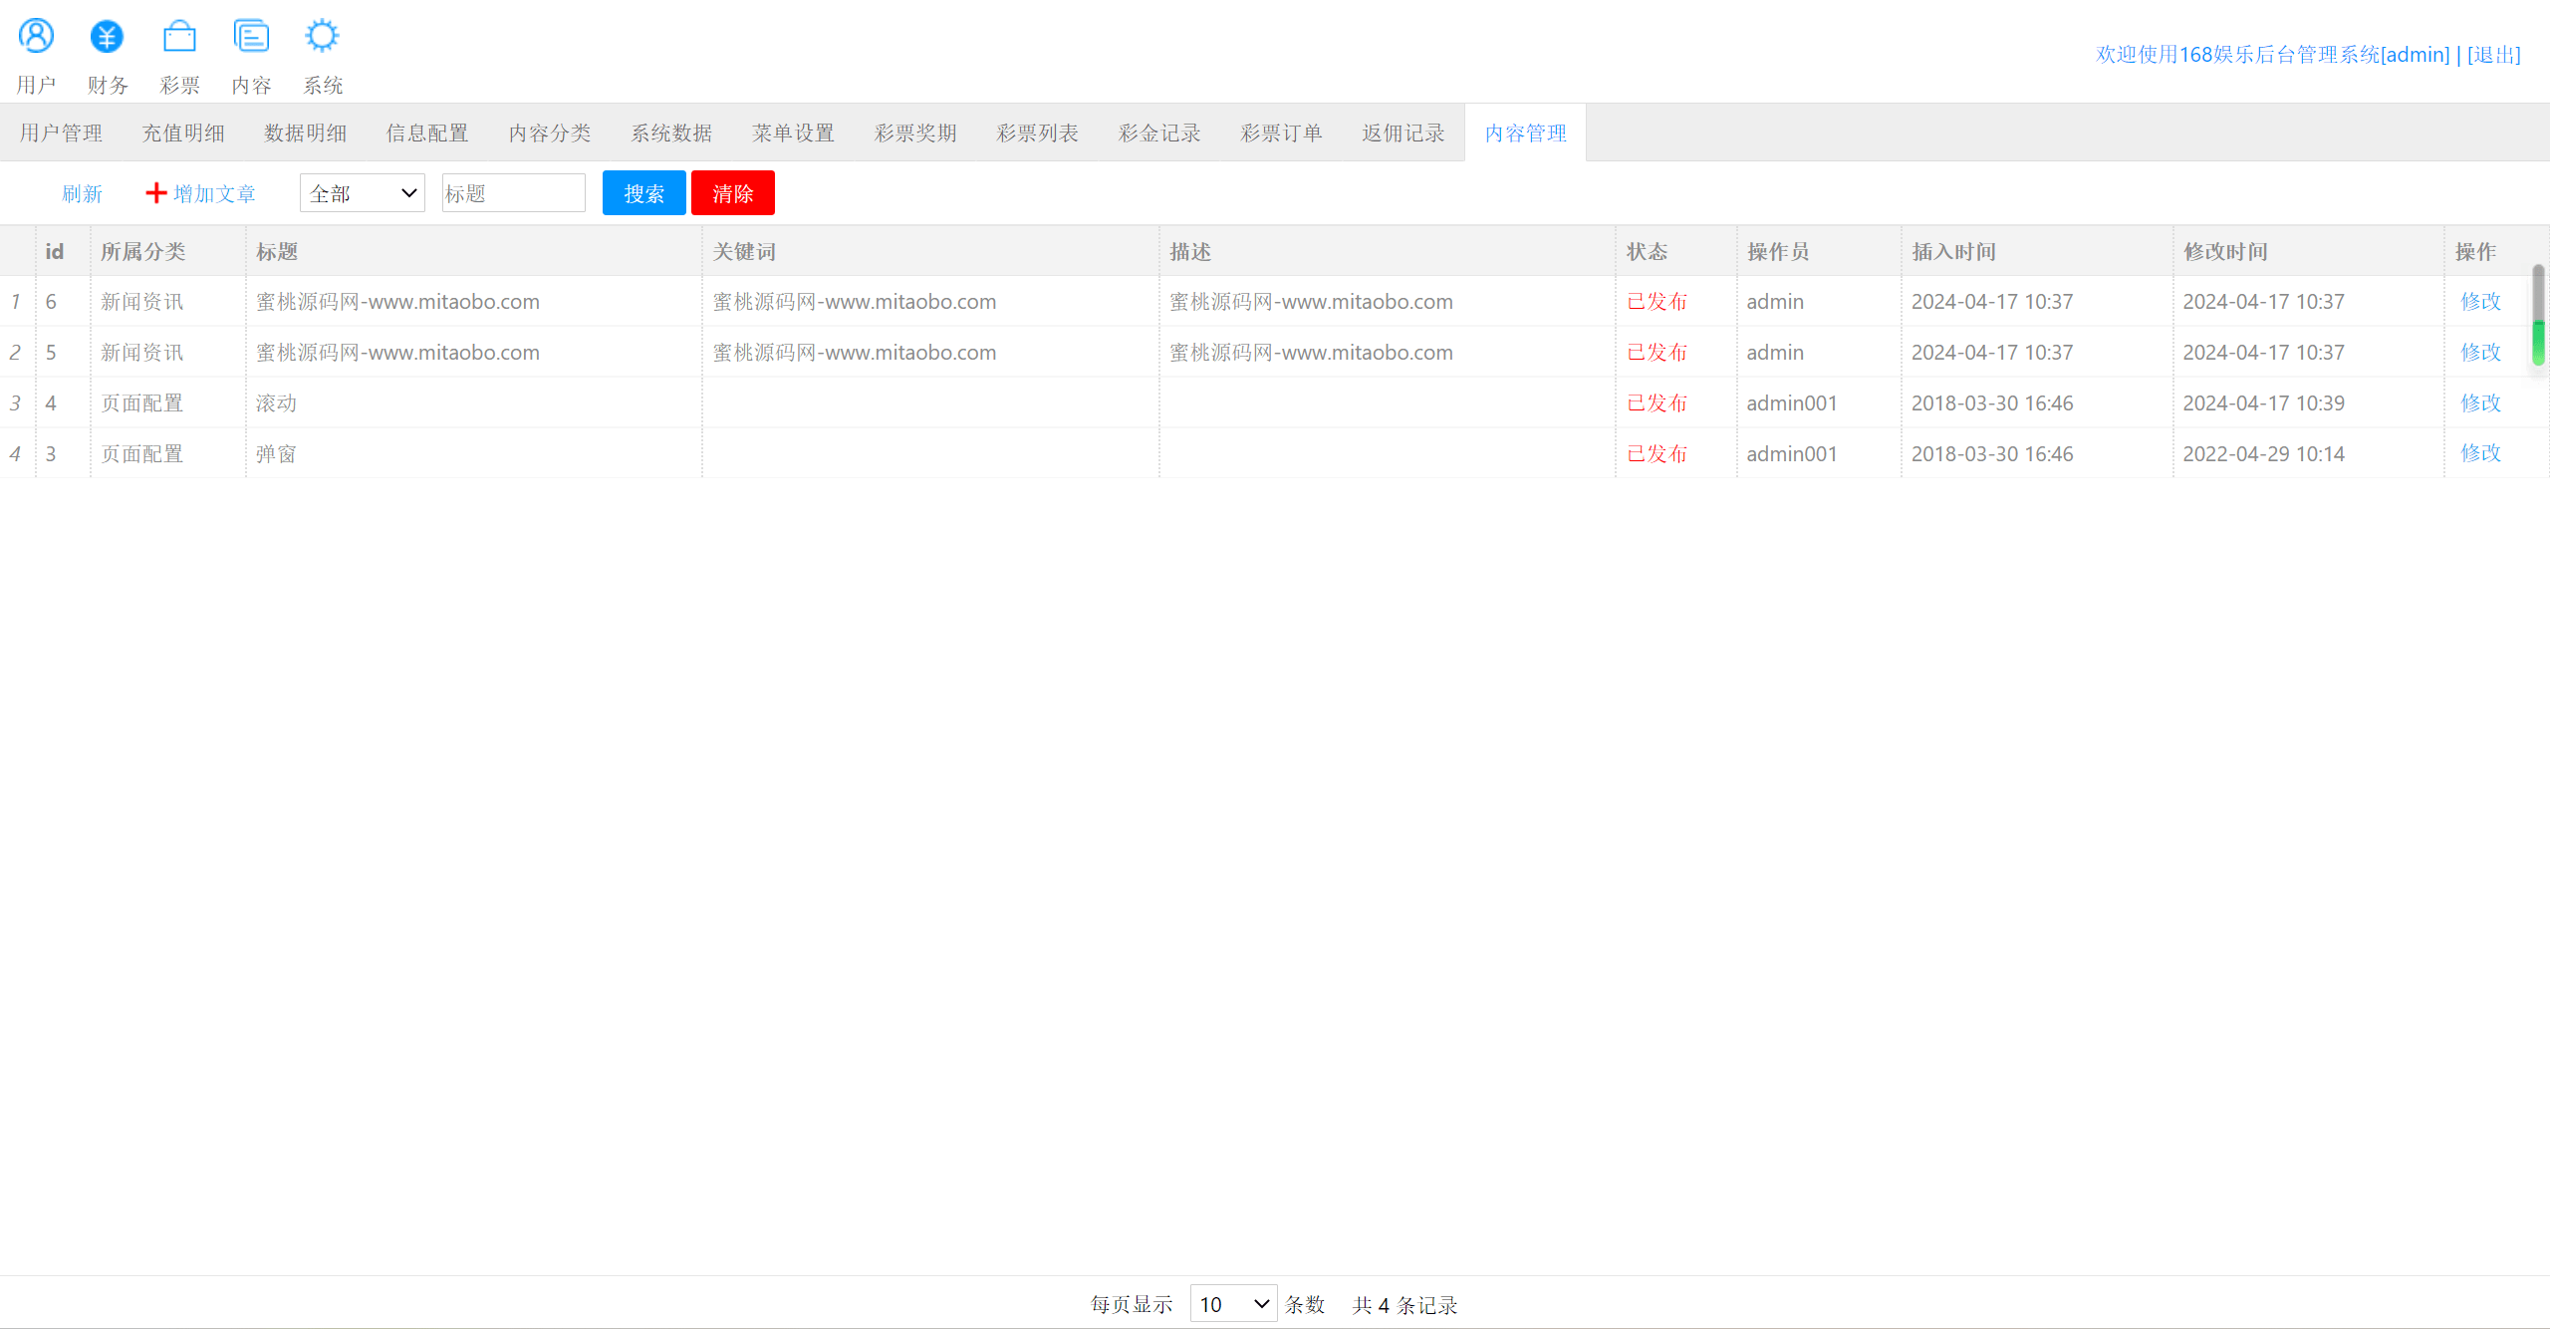Click the red plus 增加文章 icon
Screen dimensions: 2550x1329
156,193
